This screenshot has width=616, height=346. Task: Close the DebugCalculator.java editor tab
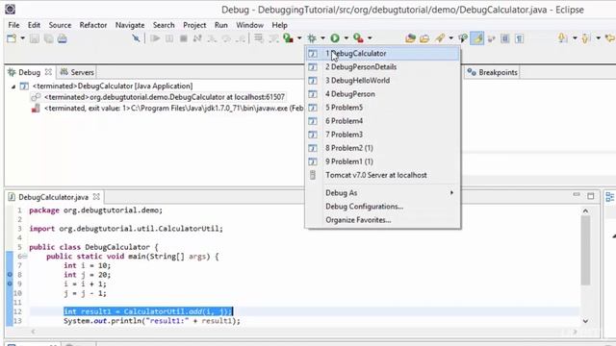[x=96, y=196]
